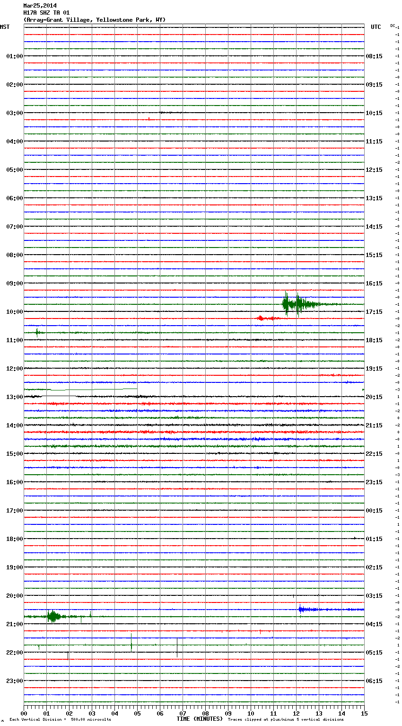
Task: Click the 00:15 UTC time label
Action: (x=374, y=511)
